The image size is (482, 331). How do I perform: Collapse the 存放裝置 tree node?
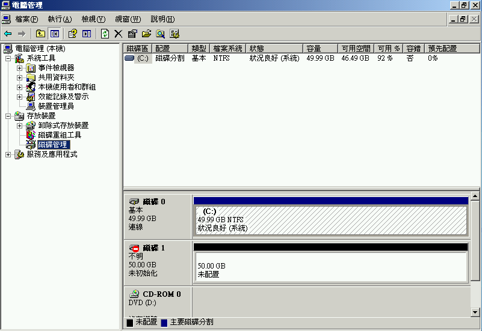8,116
